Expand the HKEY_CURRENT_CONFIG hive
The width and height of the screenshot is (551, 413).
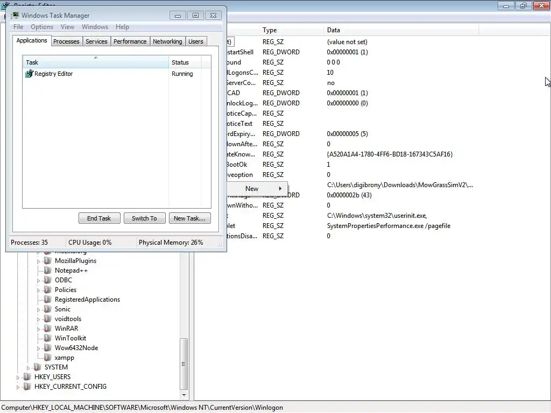coord(18,387)
